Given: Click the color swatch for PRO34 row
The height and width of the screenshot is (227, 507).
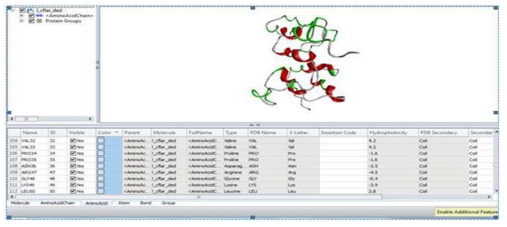Looking at the screenshot, I should [101, 153].
